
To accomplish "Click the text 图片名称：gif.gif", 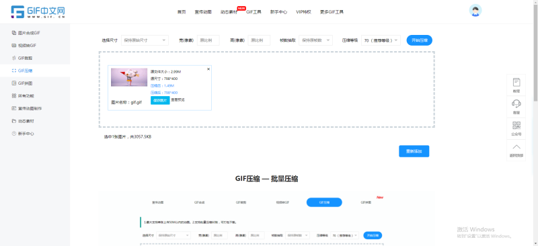I will 126,102.
